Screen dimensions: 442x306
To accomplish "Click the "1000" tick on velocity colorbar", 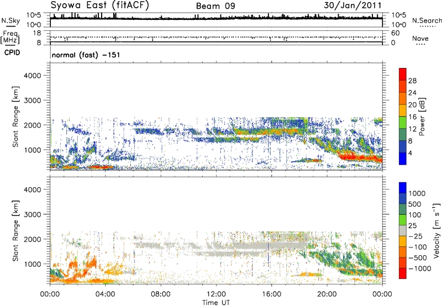I will point(417,193).
